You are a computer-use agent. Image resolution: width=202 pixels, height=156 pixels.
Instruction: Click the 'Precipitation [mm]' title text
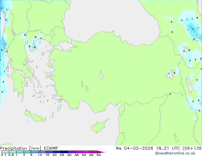click(x=21, y=148)
